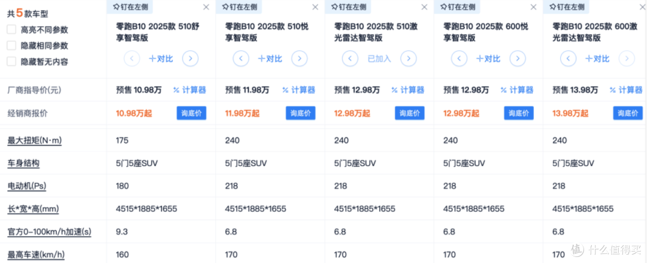Tick the 隐藏暂无内容 checkbox
The width and height of the screenshot is (647, 263).
[11, 62]
